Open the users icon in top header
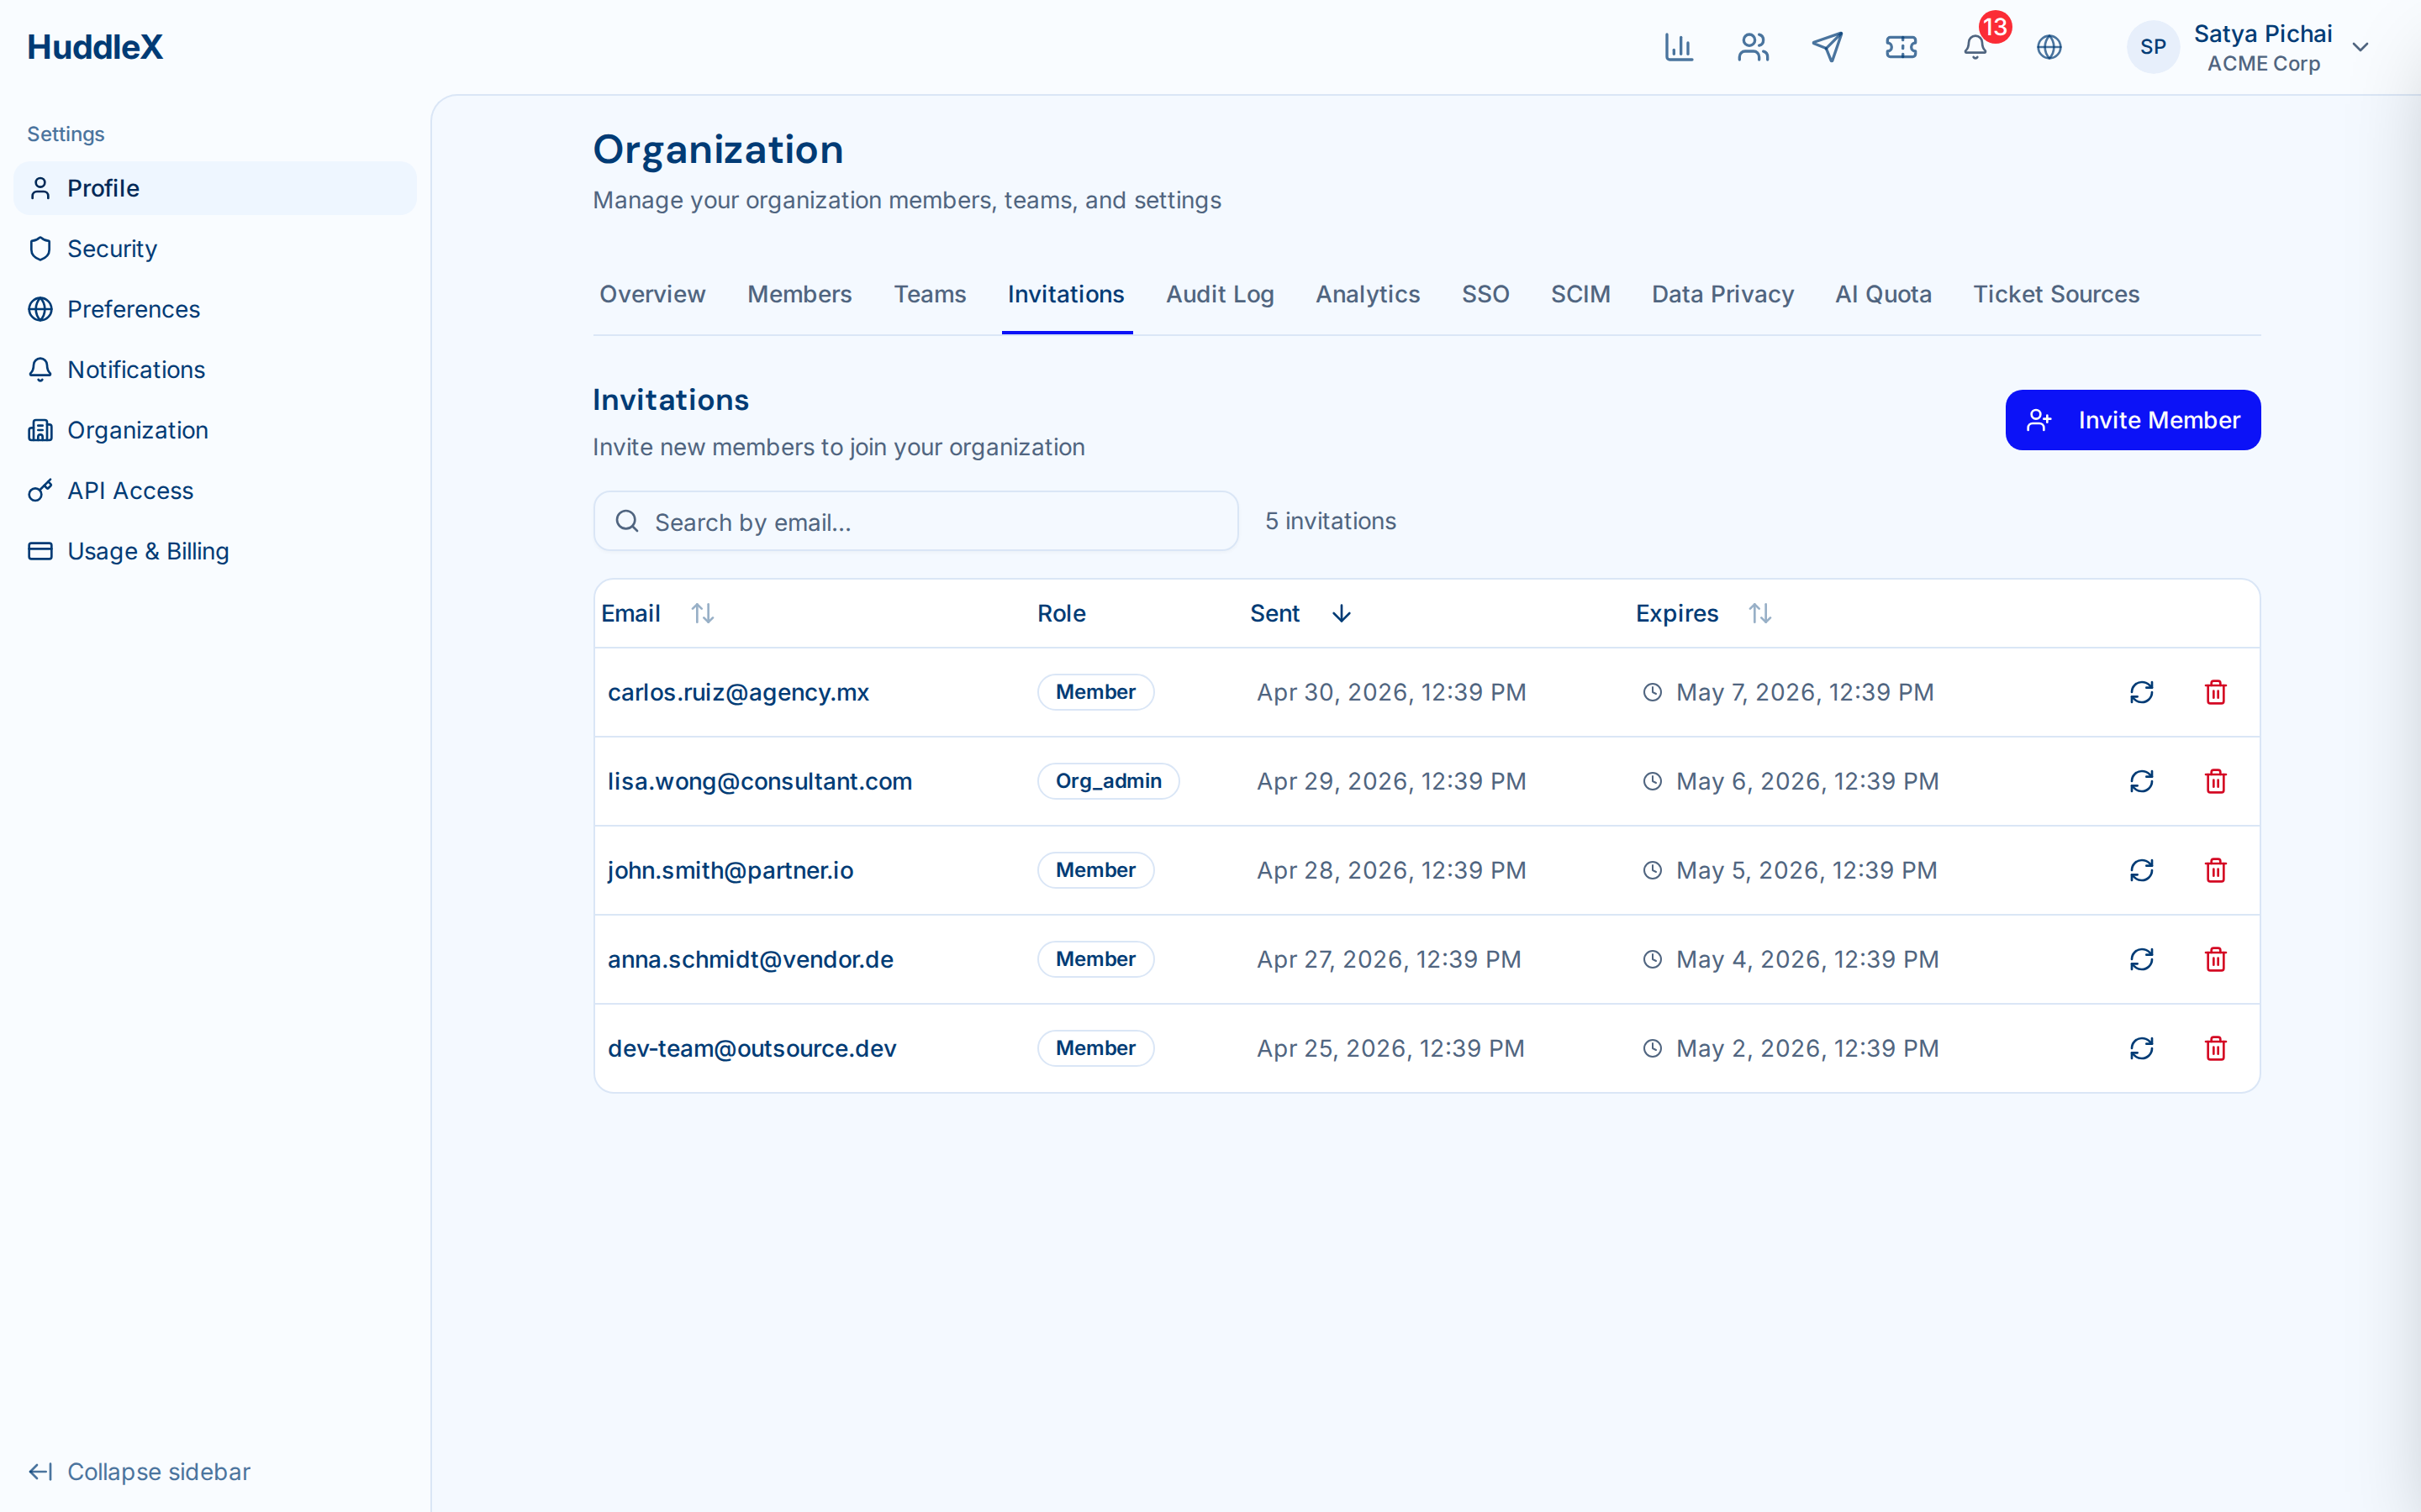 click(1753, 47)
